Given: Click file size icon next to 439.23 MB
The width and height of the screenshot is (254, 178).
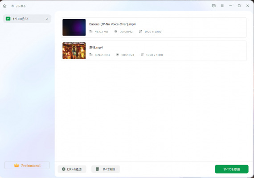Looking at the screenshot, I should pos(91,55).
